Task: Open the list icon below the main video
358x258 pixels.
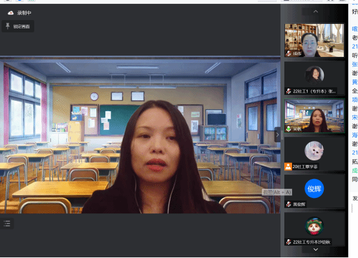Action: pyautogui.click(x=7, y=224)
